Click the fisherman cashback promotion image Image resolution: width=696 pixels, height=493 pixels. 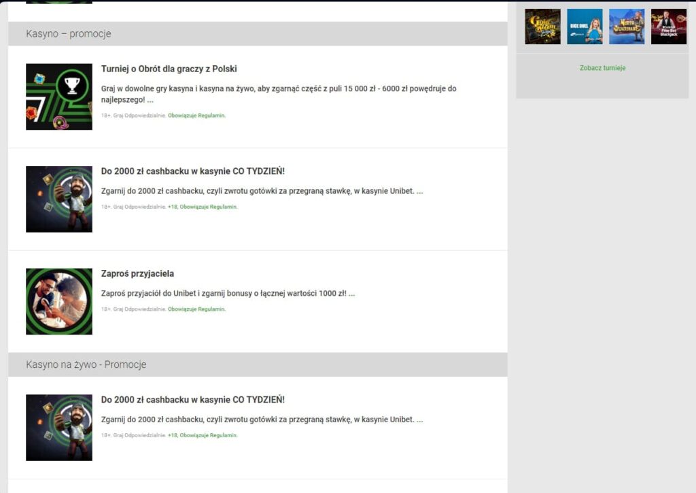pyautogui.click(x=59, y=199)
